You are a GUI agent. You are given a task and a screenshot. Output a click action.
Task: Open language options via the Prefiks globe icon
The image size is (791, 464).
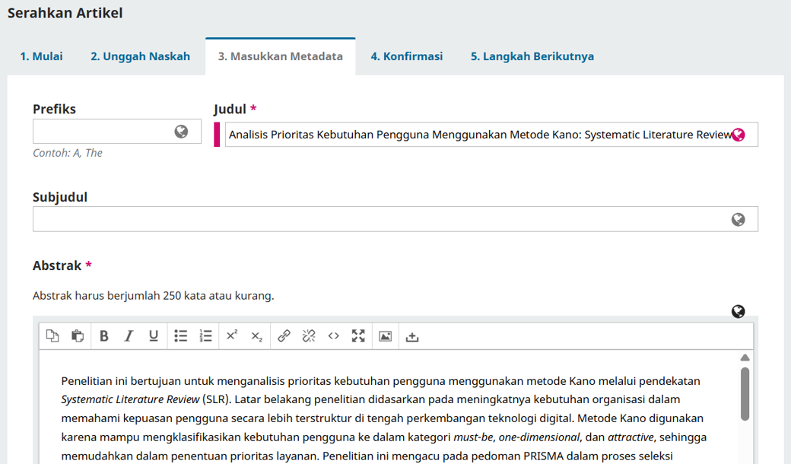tap(180, 131)
